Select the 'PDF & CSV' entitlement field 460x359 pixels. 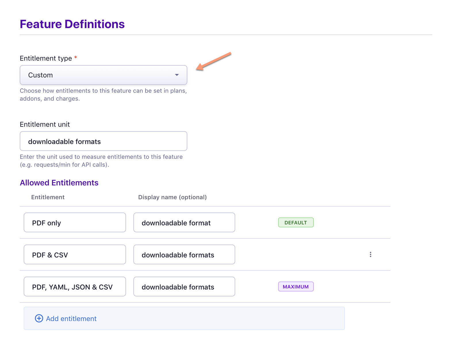click(75, 255)
